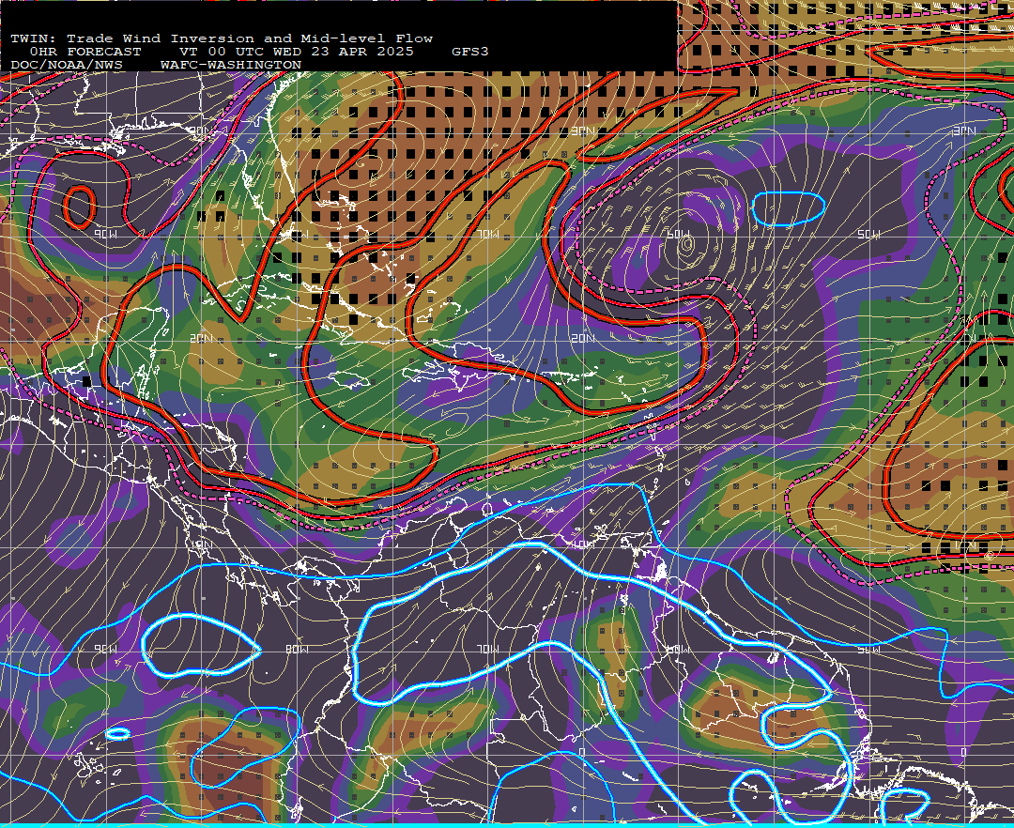Select the '0HR FORECAST' header text
Screen dimensions: 1014x828
[85, 52]
